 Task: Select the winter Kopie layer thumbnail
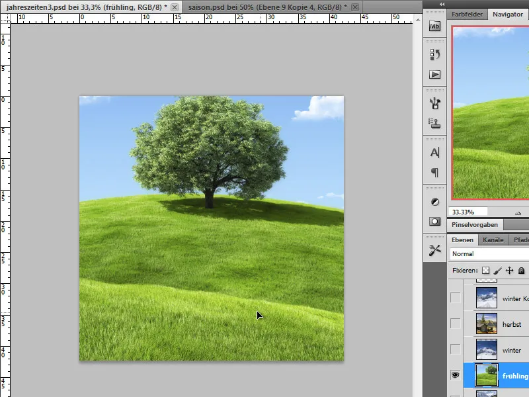tap(487, 298)
